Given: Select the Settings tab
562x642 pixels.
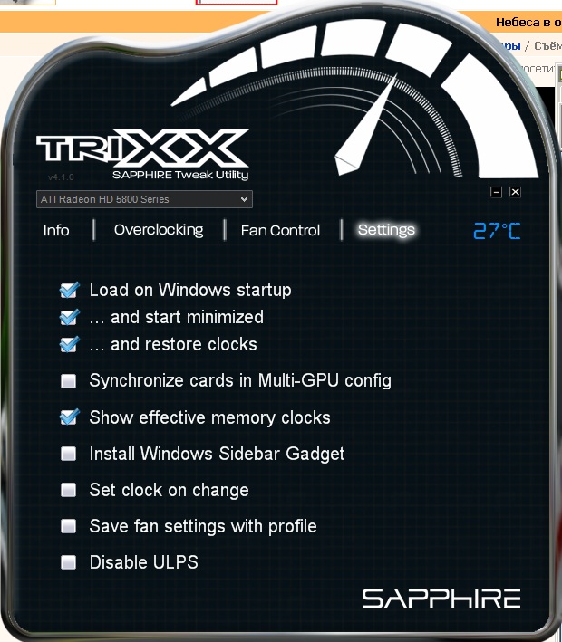Looking at the screenshot, I should tap(386, 230).
